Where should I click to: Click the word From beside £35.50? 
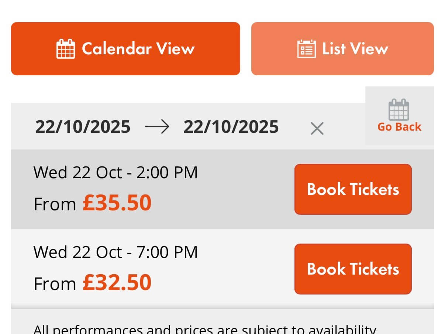[55, 204]
